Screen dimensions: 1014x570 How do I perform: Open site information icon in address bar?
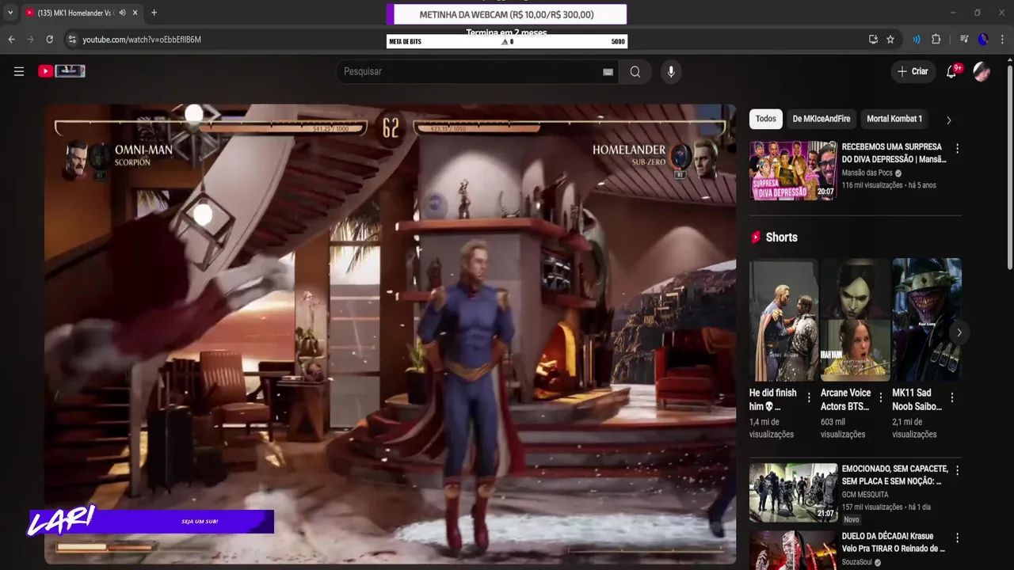pos(71,39)
